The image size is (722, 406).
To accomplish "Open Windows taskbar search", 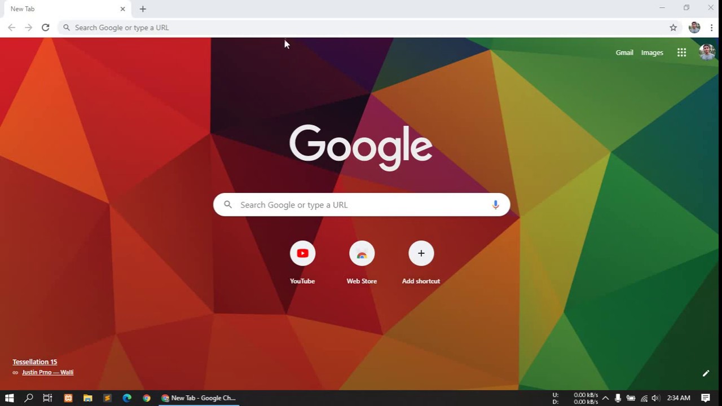I will [29, 398].
